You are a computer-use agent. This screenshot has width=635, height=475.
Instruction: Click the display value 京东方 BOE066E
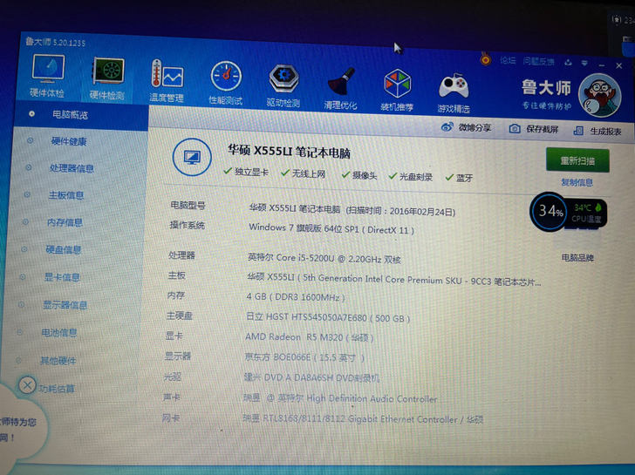tap(304, 357)
